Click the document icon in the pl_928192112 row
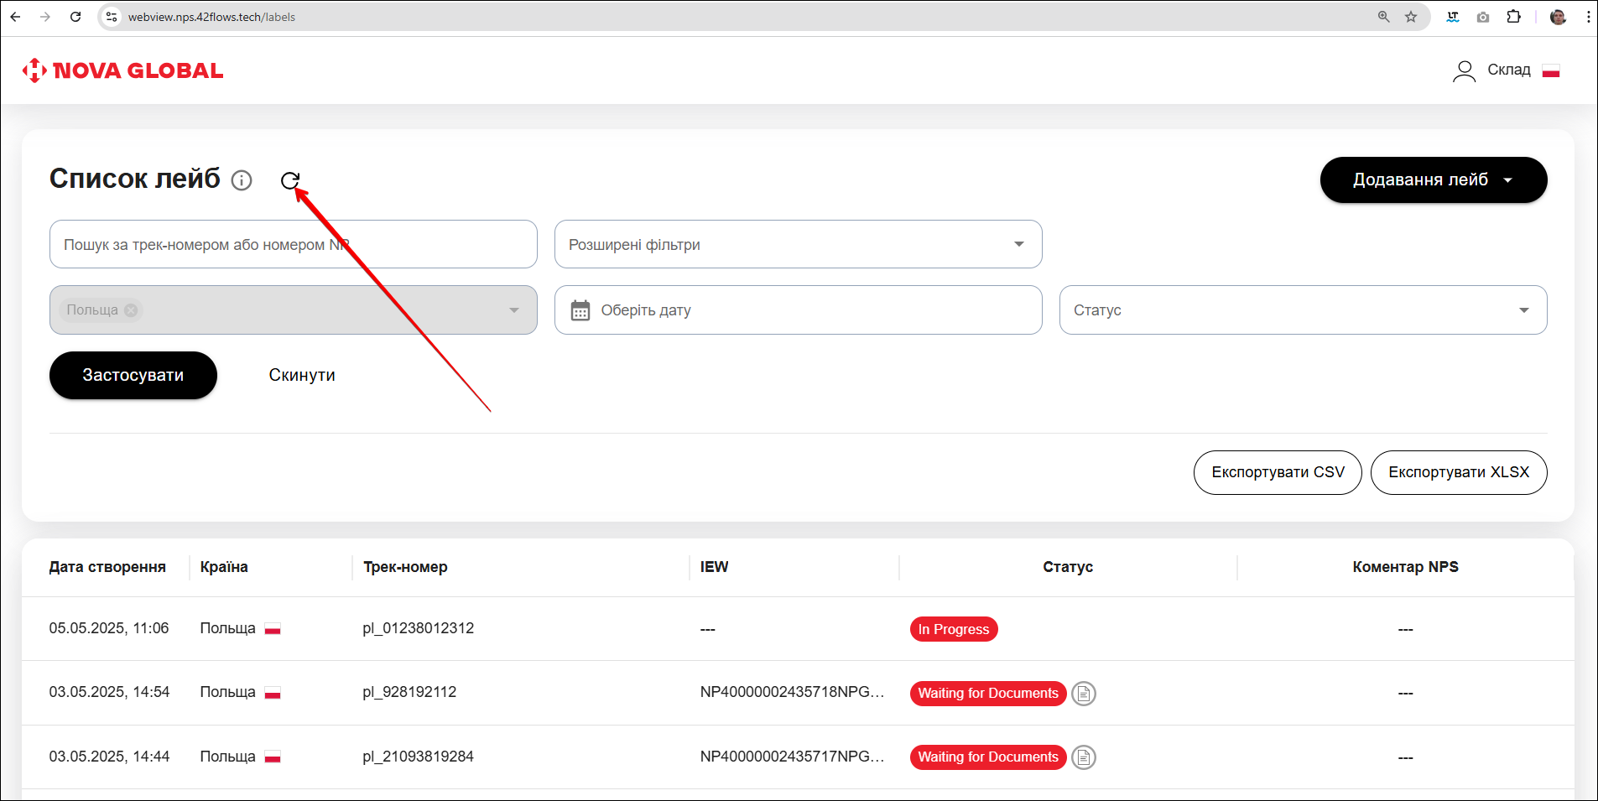Viewport: 1598px width, 801px height. click(x=1084, y=694)
